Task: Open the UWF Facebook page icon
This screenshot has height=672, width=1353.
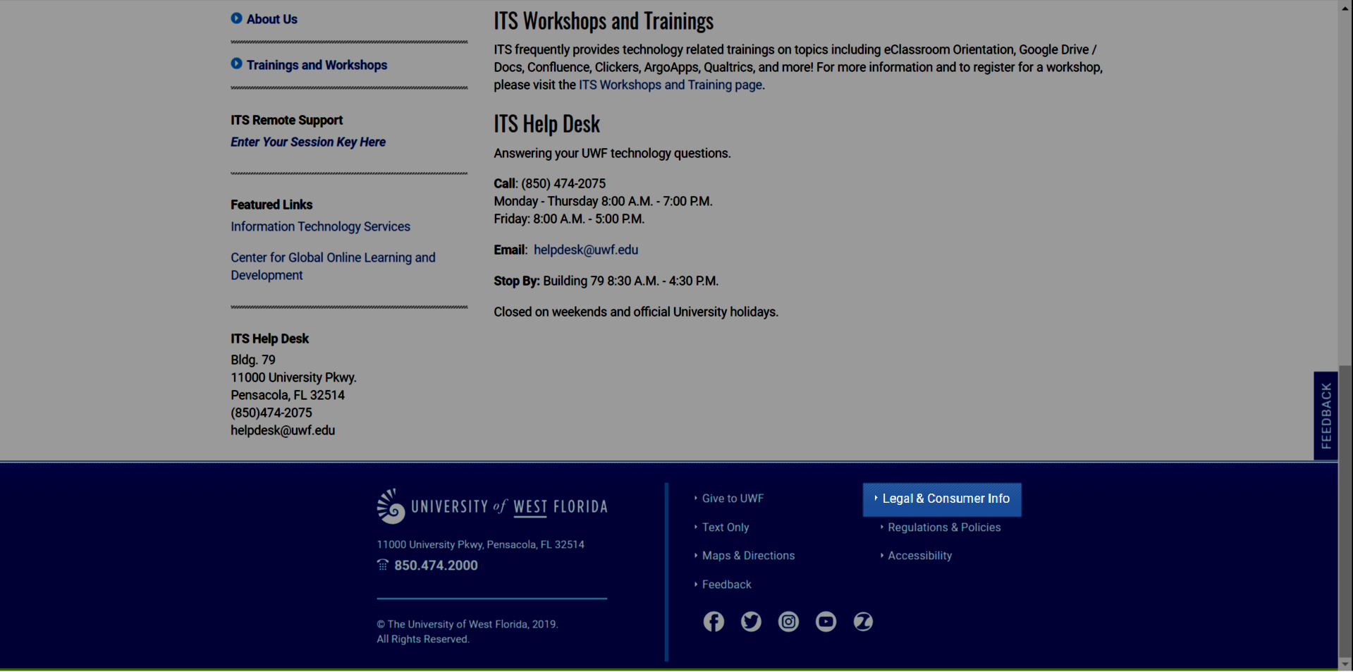Action: point(714,621)
